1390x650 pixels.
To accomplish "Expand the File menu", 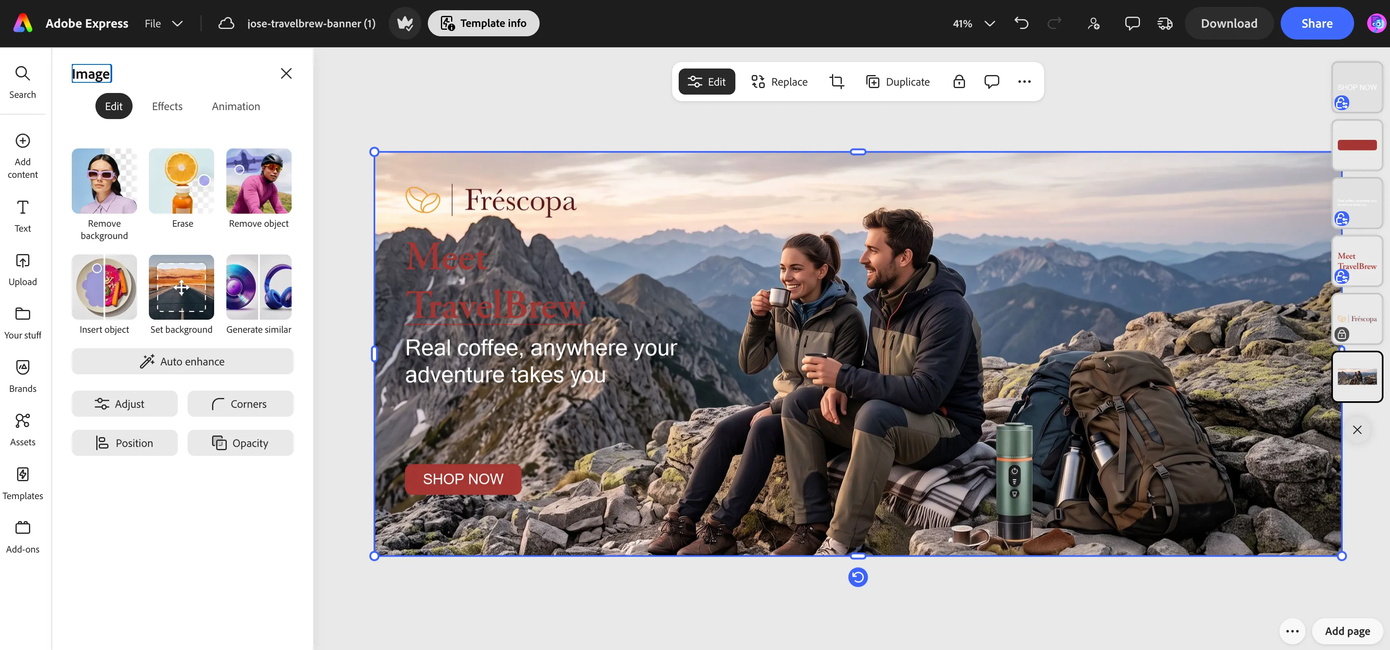I will (x=164, y=23).
